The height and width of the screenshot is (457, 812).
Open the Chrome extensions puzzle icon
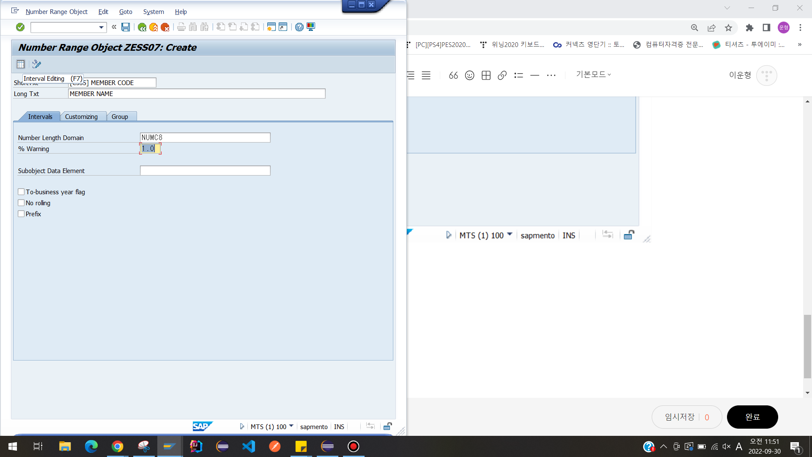click(x=749, y=28)
